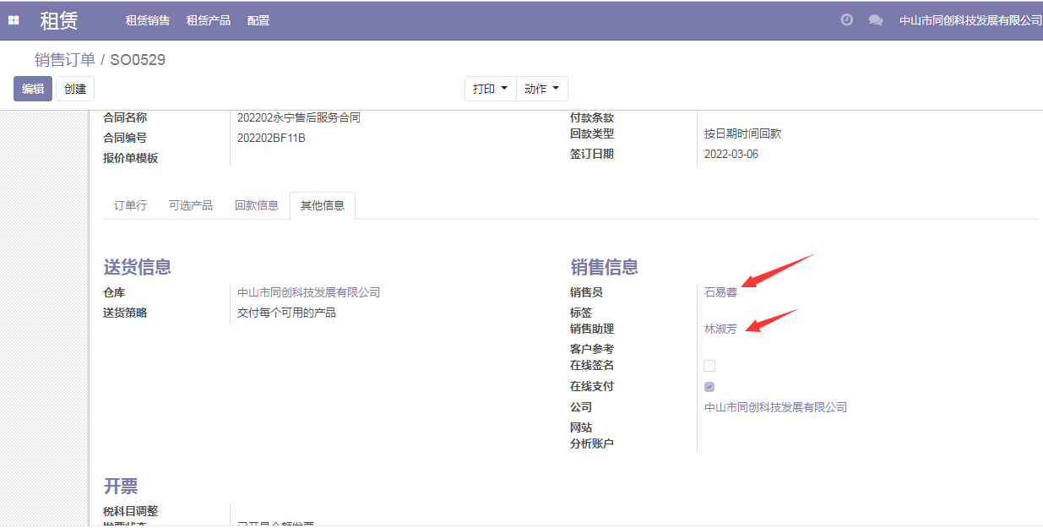This screenshot has height=528, width=1043.
Task: Toggle the 在线支付 checkbox
Action: 709,387
